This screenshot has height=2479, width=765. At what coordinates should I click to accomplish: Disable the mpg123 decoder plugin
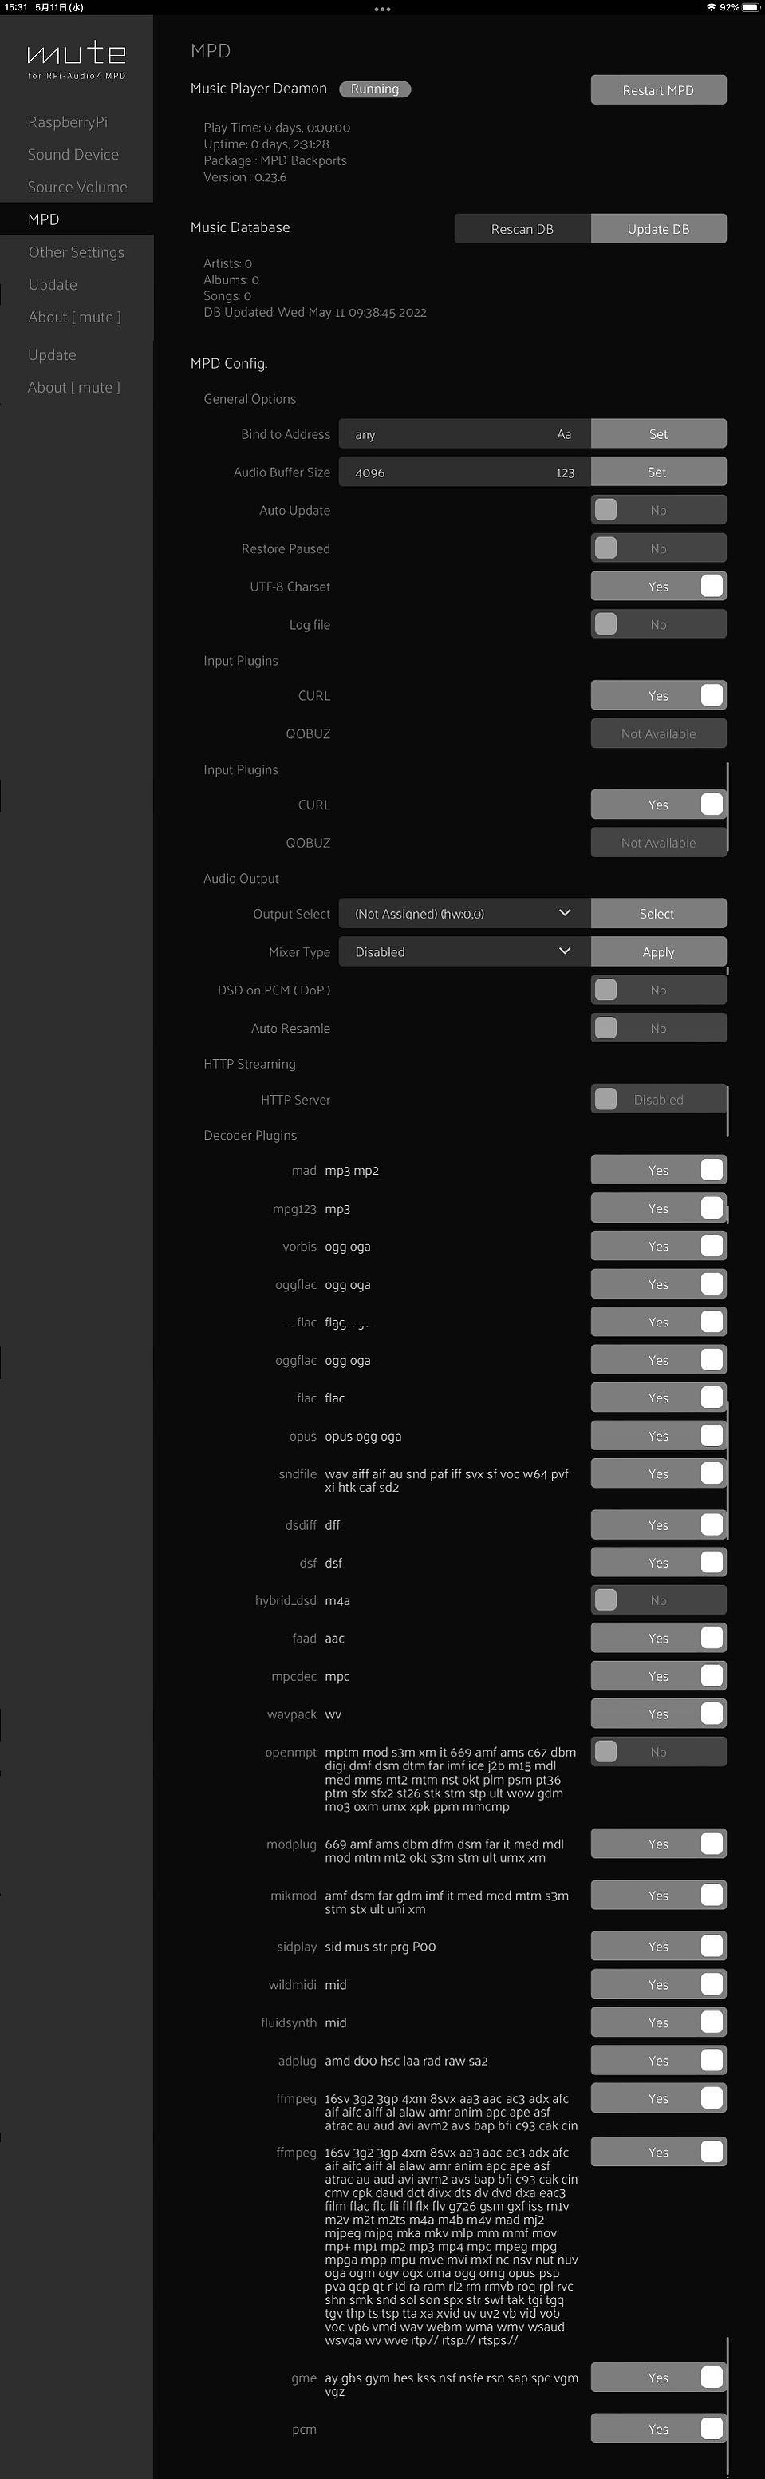658,1208
